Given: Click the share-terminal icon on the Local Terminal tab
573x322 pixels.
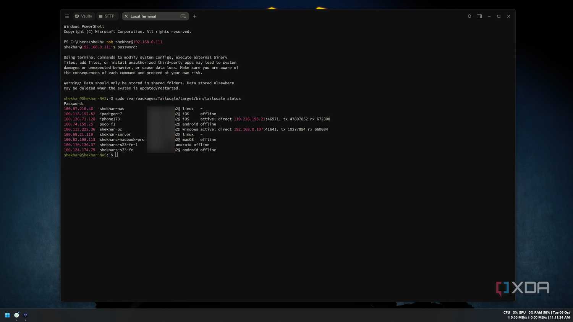Looking at the screenshot, I should pos(183,16).
